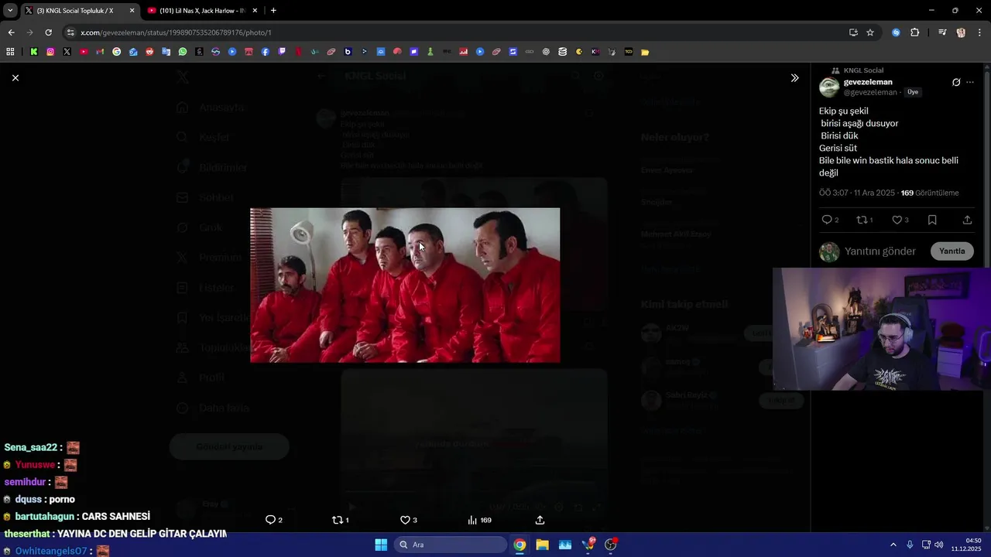The image size is (991, 557).
Task: Open the gevezeleman display name link
Action: [x=868, y=82]
